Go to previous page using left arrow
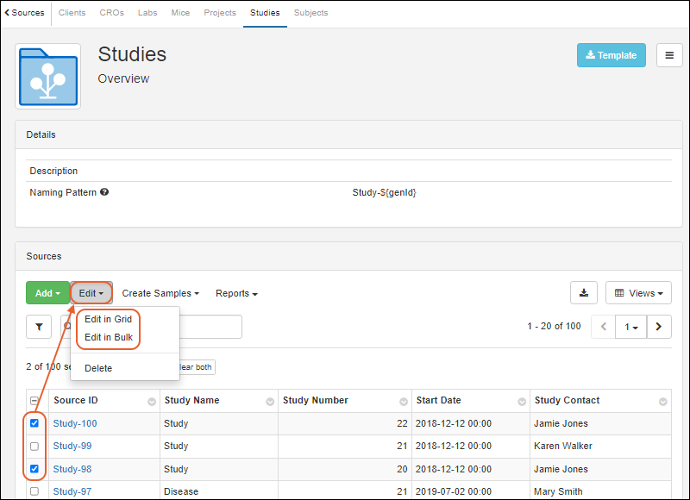The height and width of the screenshot is (500, 690). click(604, 327)
